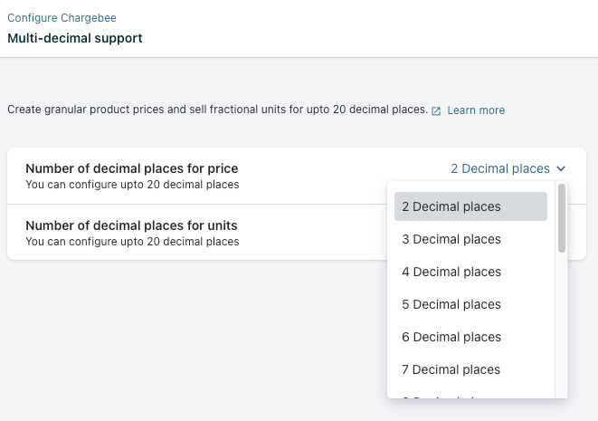Click the 'Learn more' link
Screen dimensions: 598x421
click(476, 110)
